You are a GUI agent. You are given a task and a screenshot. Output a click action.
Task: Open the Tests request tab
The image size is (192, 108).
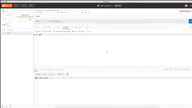(87, 27)
